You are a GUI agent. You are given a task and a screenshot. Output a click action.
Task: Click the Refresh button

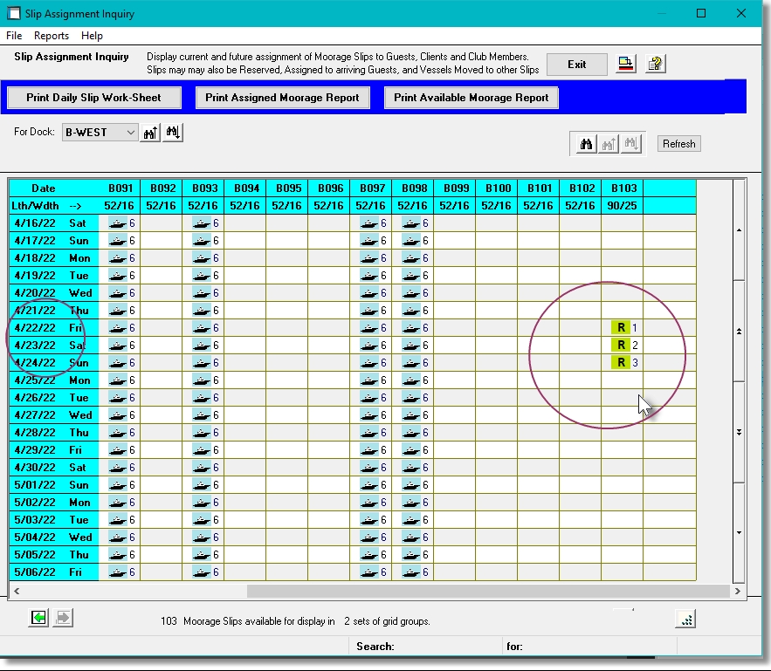[x=678, y=143]
